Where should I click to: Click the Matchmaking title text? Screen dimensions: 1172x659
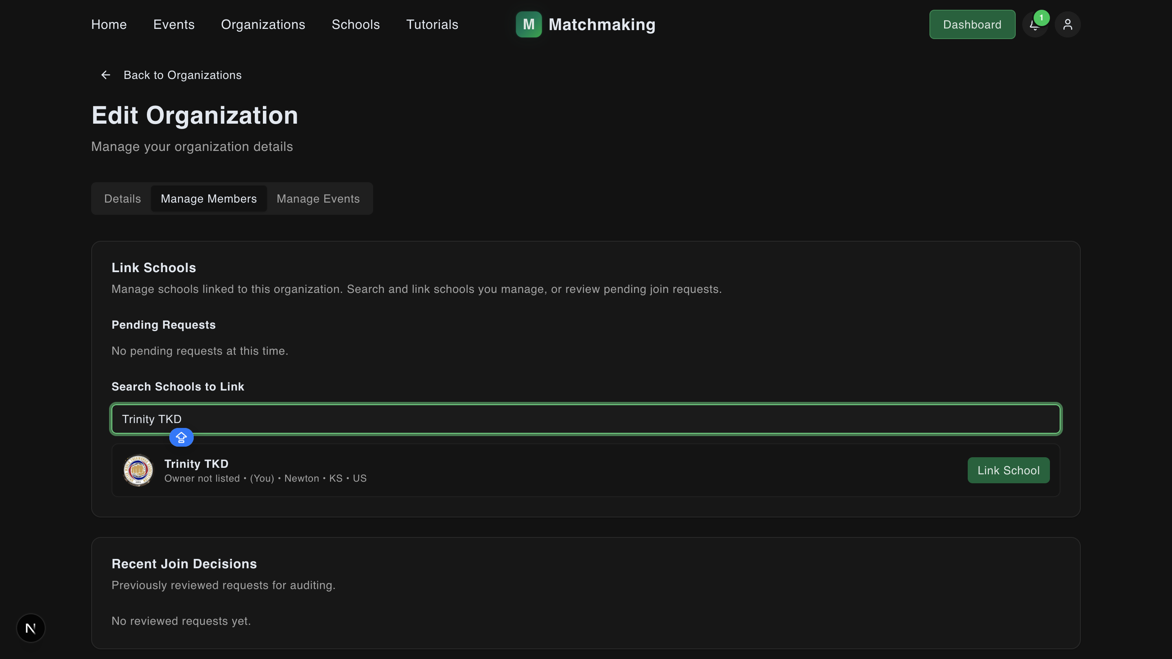602,24
